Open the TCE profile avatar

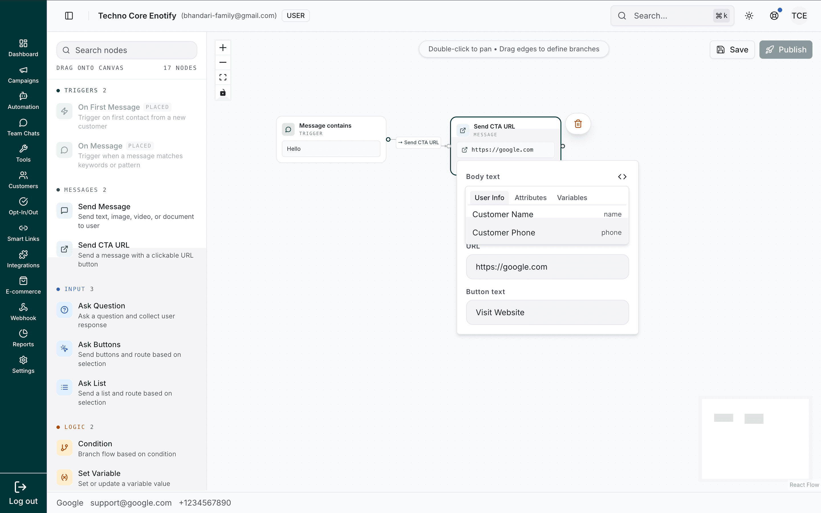click(799, 16)
